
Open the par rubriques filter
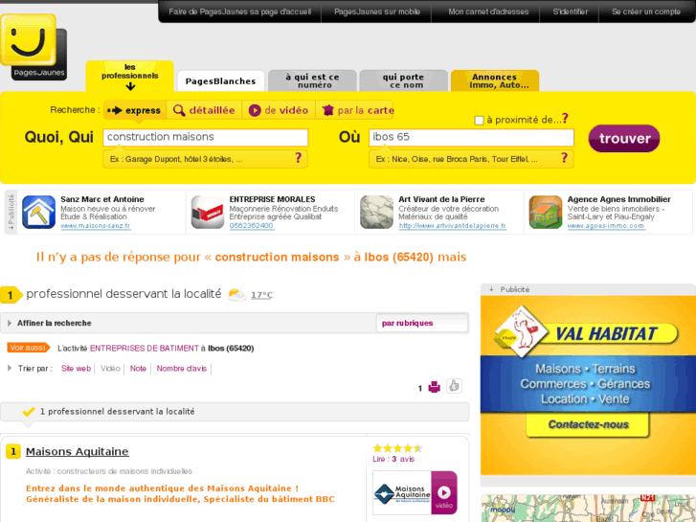[422, 324]
